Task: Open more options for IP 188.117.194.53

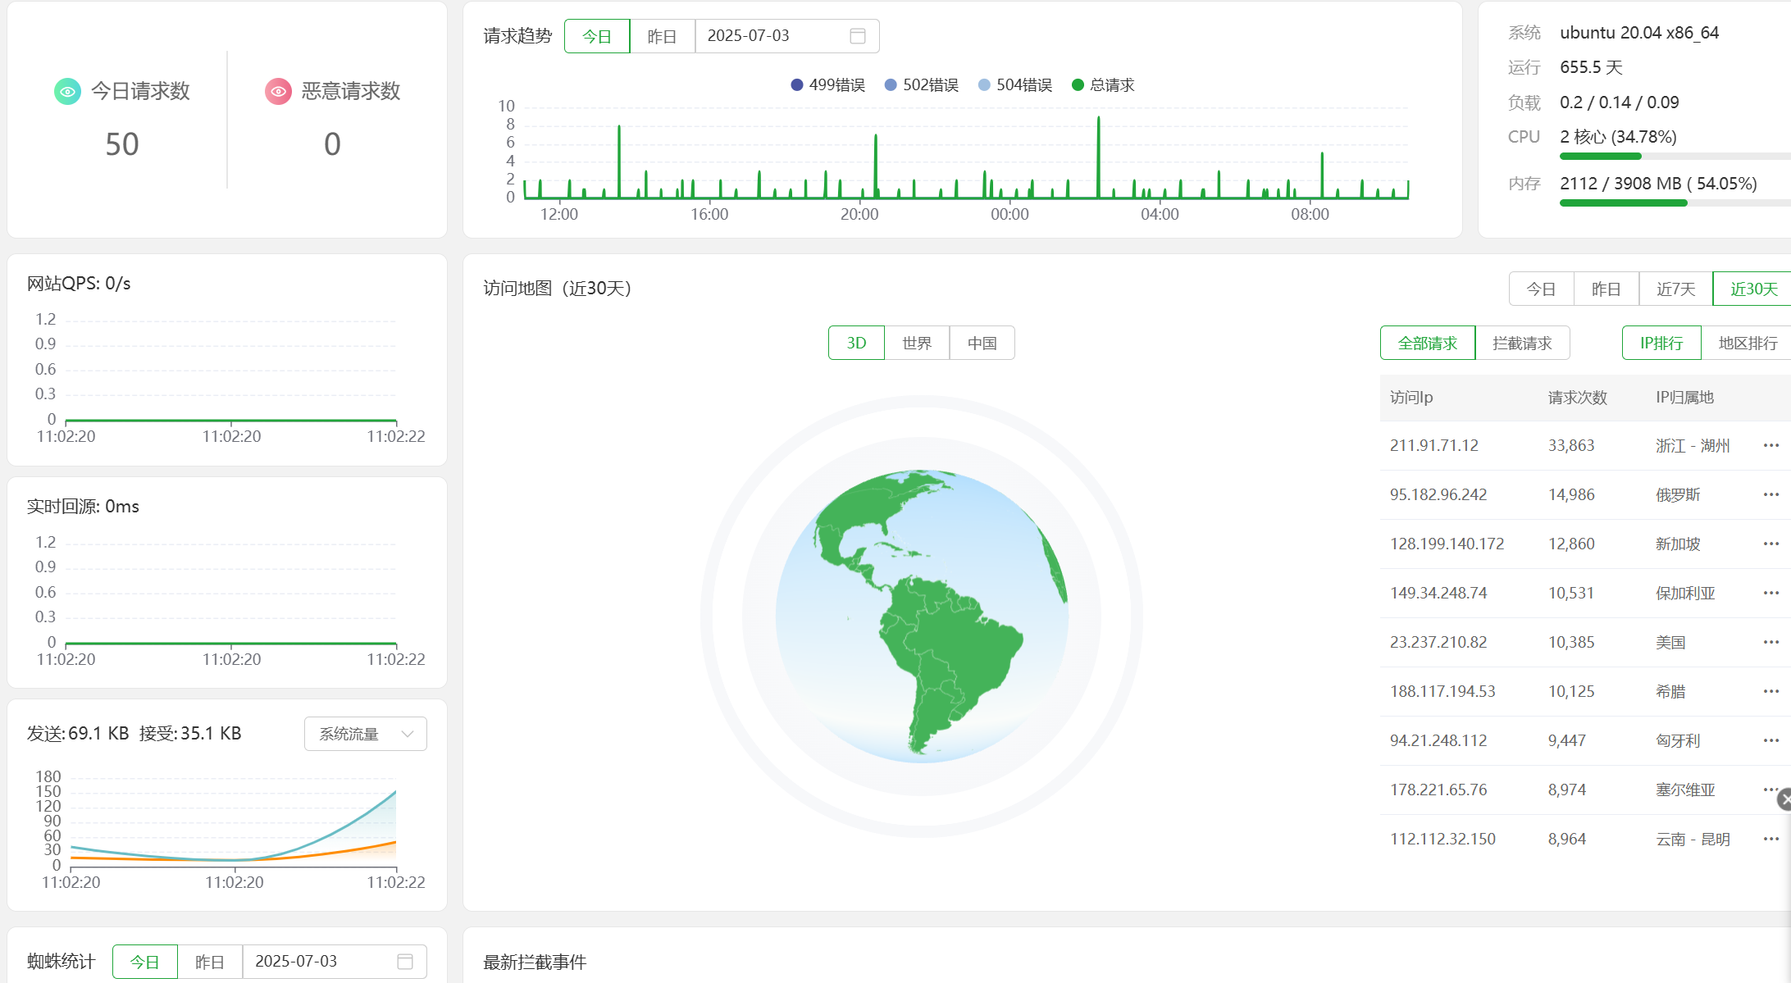Action: tap(1770, 691)
